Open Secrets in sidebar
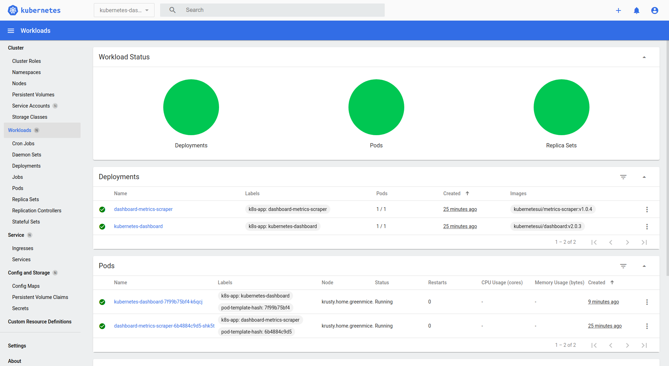The image size is (669, 366). click(x=20, y=308)
